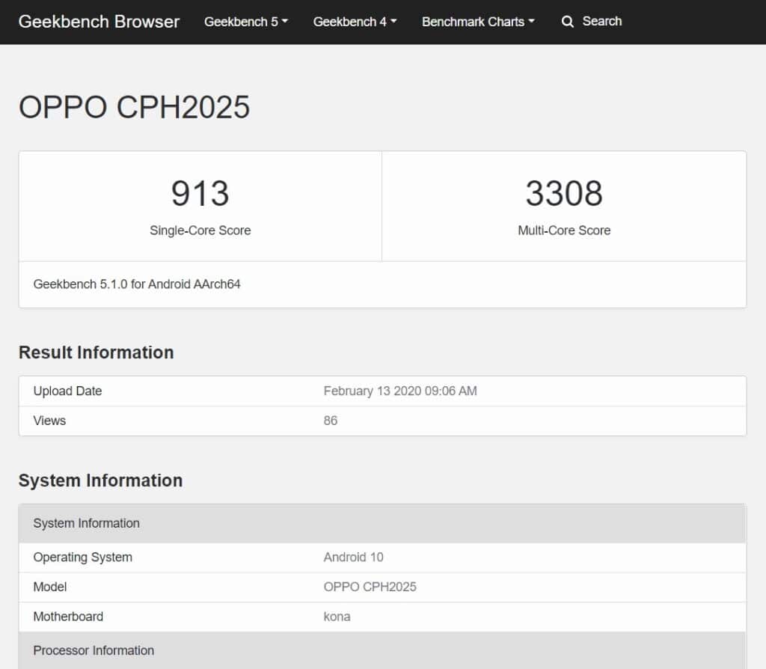Select upload date February 13 2020 09:06 AM

coord(400,391)
